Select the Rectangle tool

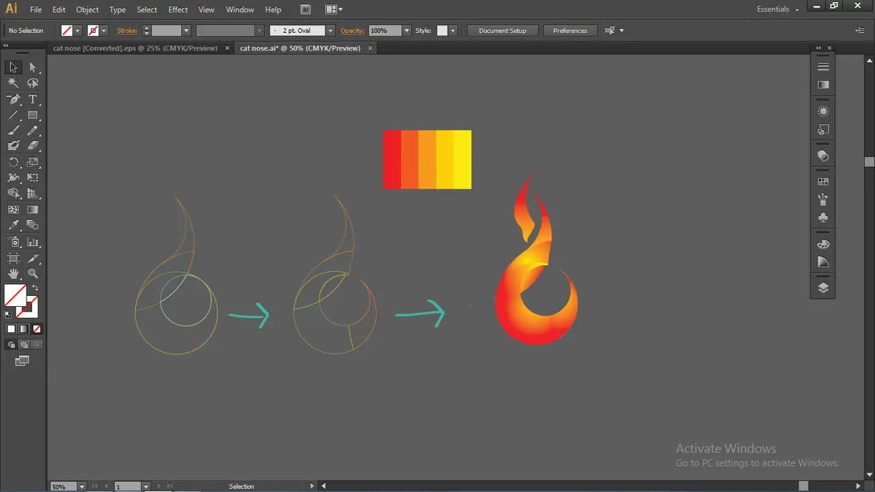pyautogui.click(x=33, y=115)
